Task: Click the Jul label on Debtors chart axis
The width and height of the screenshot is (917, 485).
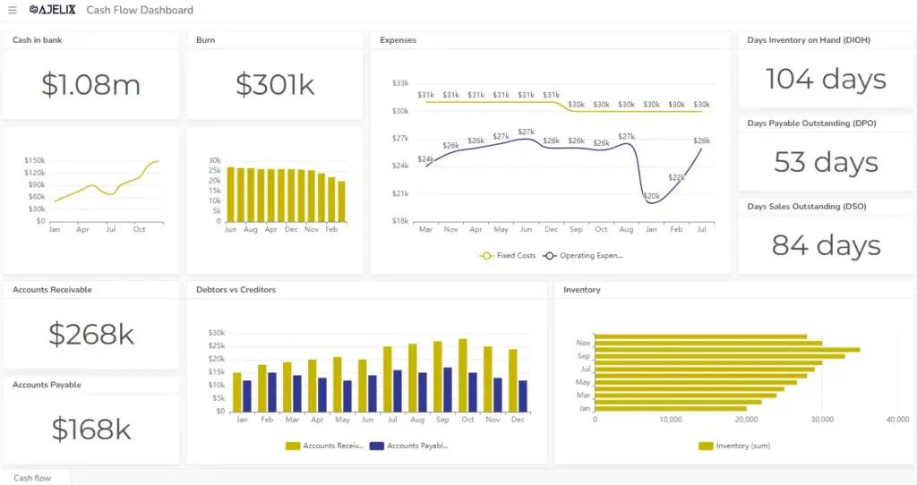Action: (x=392, y=420)
